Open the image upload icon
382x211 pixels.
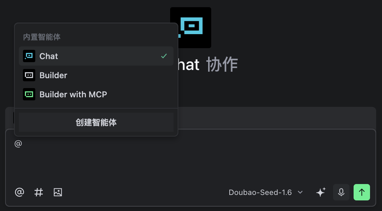58,192
